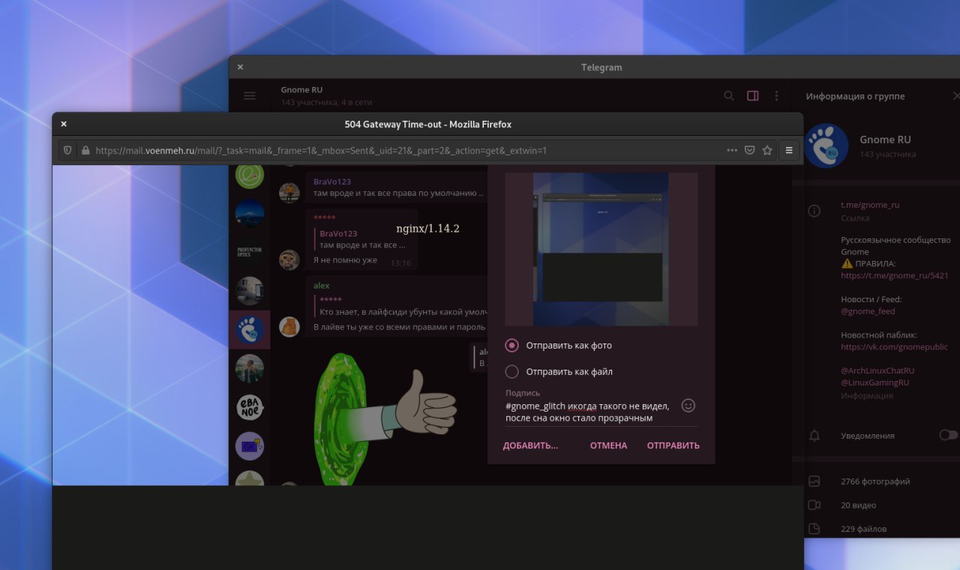Close Firefox 504 Gateway window
Viewport: 960px width, 570px height.
(64, 124)
